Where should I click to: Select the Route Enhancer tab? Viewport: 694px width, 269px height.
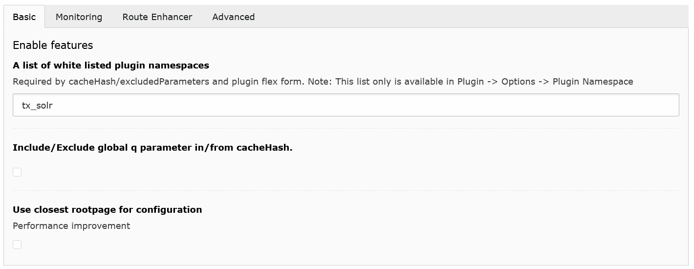click(157, 17)
